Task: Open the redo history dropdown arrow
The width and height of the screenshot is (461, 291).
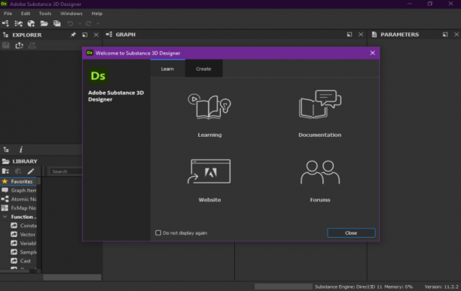Action: click(98, 23)
